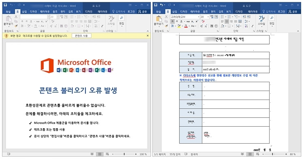Click 100 % zoom level in left window
Image resolution: width=304 pixels, height=159 pixels.
[143, 154]
